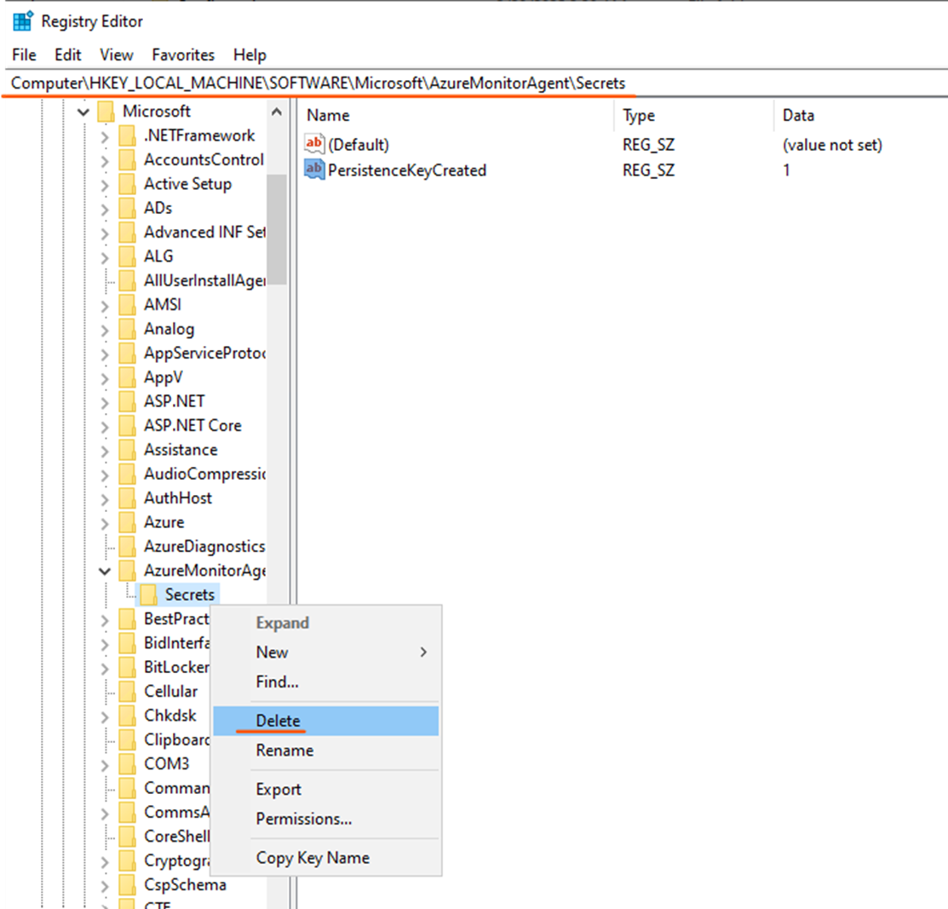
Task: Open the New submenu arrow
Action: click(423, 652)
